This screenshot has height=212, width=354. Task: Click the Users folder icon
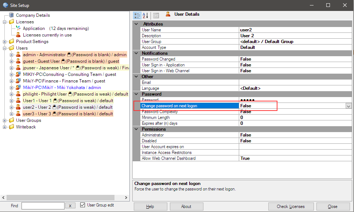(x=12, y=48)
